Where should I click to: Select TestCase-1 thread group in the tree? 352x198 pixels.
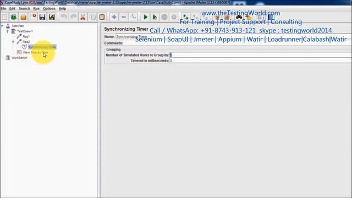click(x=25, y=31)
